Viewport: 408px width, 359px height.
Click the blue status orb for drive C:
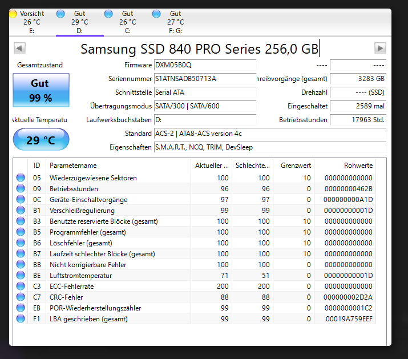(108, 14)
